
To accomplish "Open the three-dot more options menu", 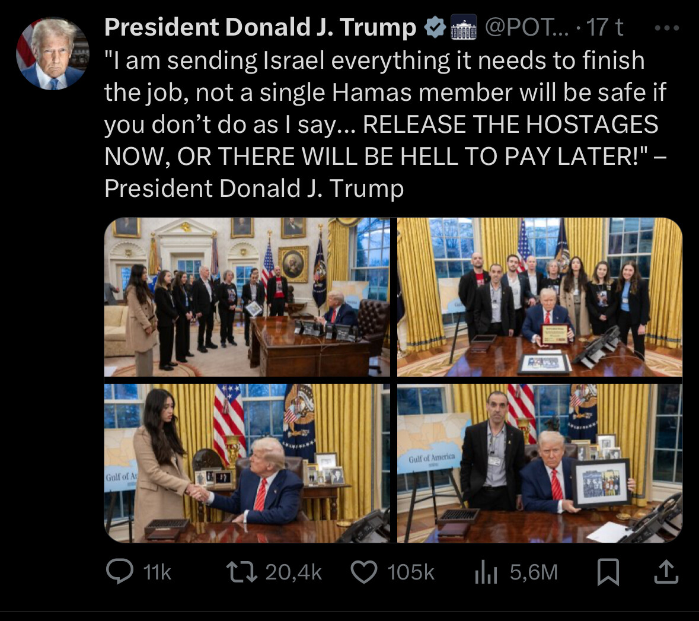I will pyautogui.click(x=667, y=28).
